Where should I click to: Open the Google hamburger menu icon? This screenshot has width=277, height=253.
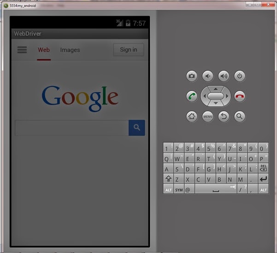point(22,50)
